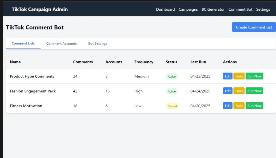The image size is (276, 158).
Task: Click Run Now for Fitness Motivation
Action: [254, 106]
